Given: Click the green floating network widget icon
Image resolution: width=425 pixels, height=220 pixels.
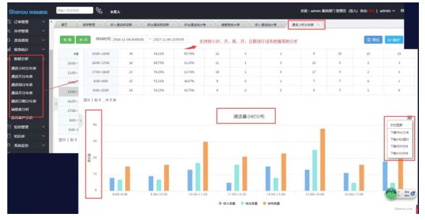Looking at the screenshot, I should (390, 193).
